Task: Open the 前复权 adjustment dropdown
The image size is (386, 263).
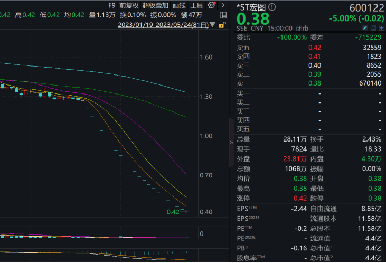Action: point(129,5)
